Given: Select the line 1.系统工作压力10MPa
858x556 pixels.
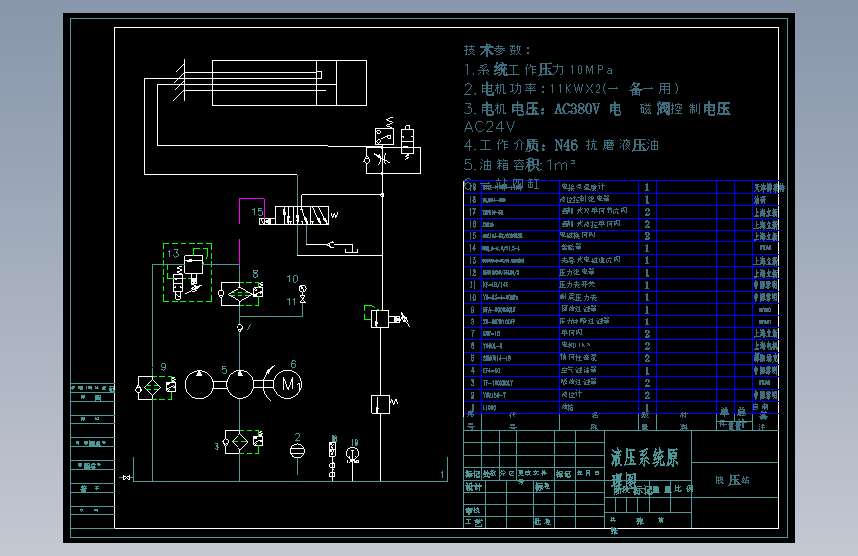Looking at the screenshot, I should (x=538, y=70).
